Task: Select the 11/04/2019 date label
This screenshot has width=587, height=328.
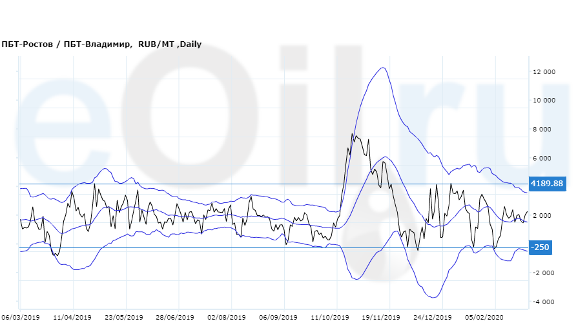Action: [x=72, y=317]
